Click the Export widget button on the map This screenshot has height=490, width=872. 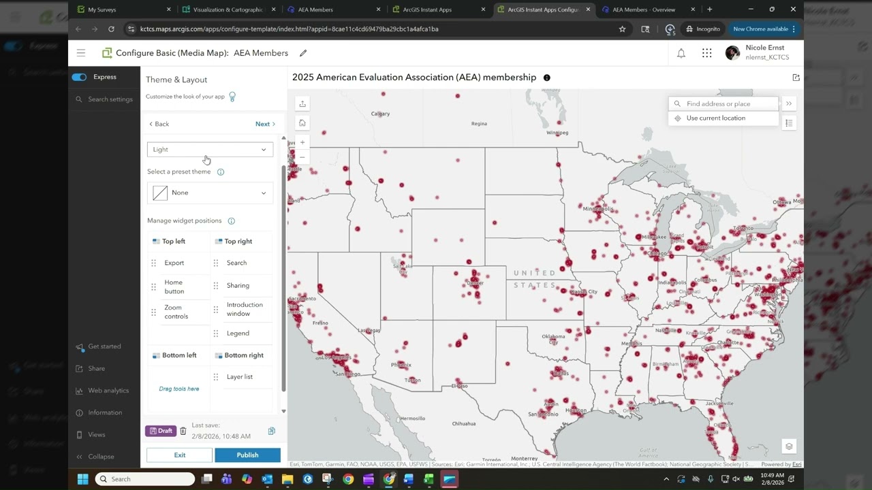(x=302, y=103)
